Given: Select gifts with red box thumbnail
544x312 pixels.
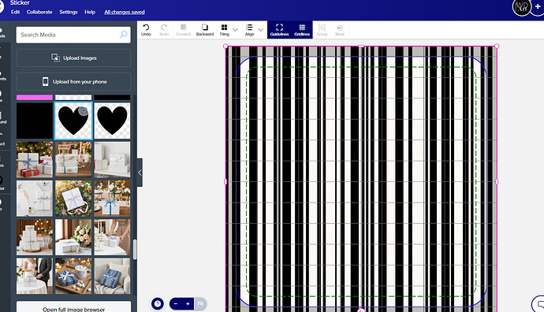Looking at the screenshot, I should click(35, 159).
